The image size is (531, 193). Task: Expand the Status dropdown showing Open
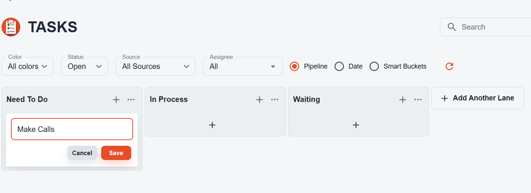point(84,66)
